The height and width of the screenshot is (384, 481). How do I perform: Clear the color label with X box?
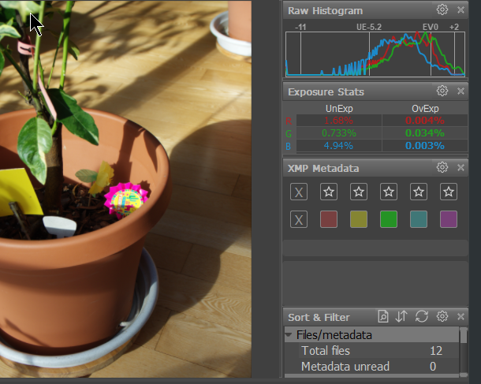click(299, 219)
